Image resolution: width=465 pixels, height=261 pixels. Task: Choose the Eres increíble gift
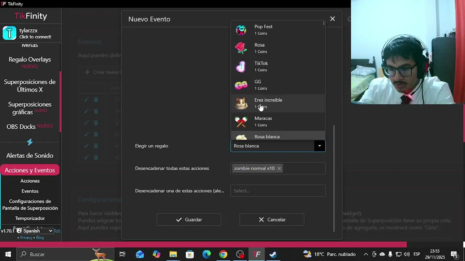point(278,103)
